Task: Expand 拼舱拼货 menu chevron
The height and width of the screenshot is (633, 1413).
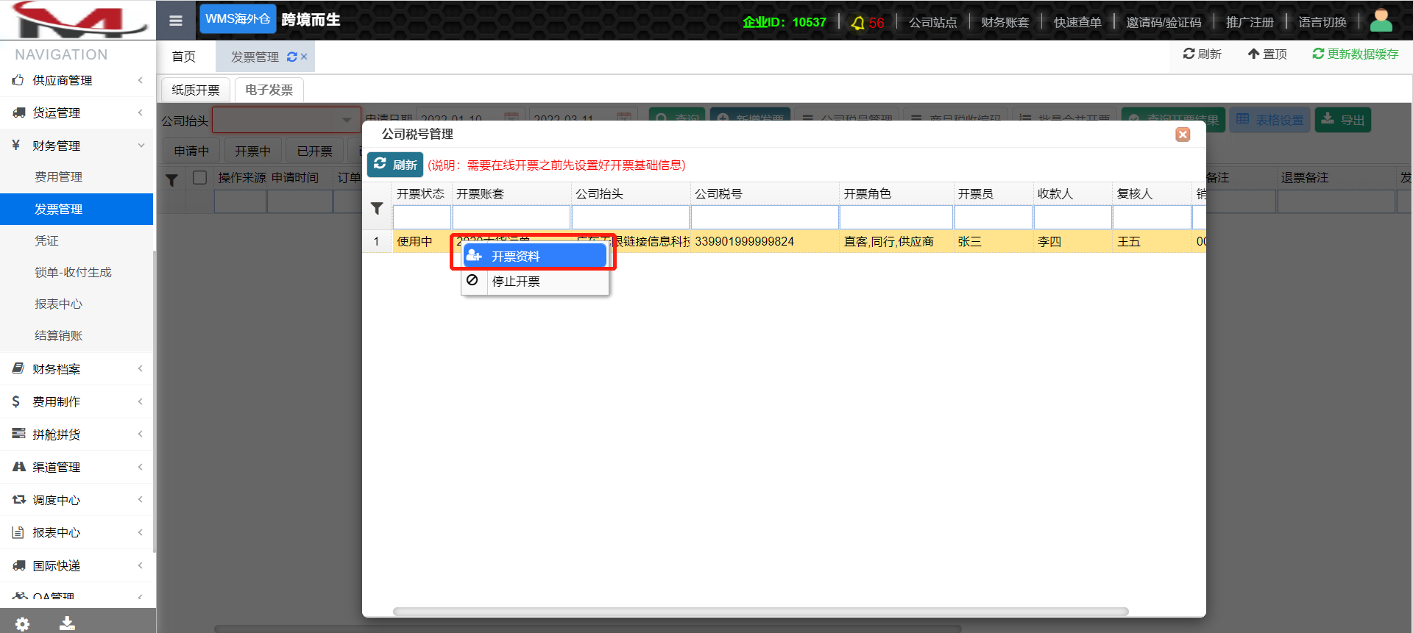Action: [x=141, y=434]
